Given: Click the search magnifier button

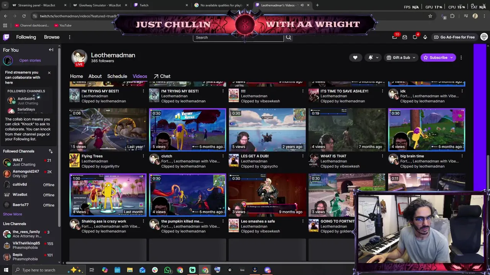Looking at the screenshot, I should coord(289,37).
